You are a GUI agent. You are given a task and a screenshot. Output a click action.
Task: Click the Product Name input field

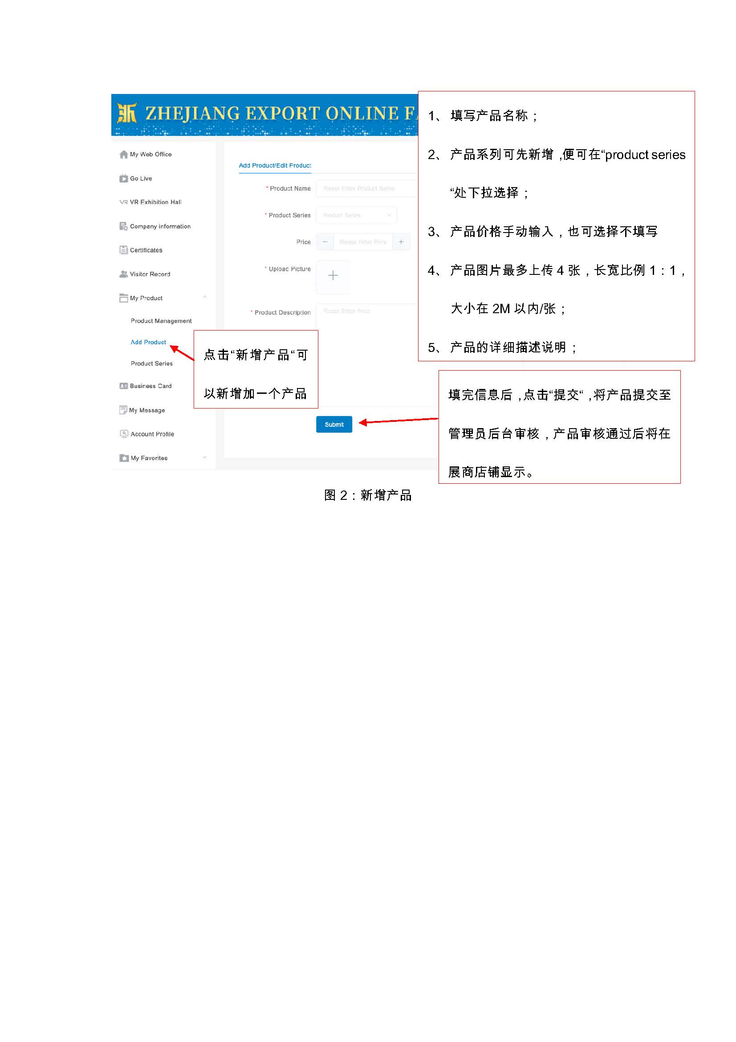click(367, 188)
